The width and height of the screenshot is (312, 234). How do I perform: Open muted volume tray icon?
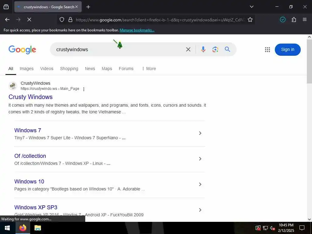point(272,228)
